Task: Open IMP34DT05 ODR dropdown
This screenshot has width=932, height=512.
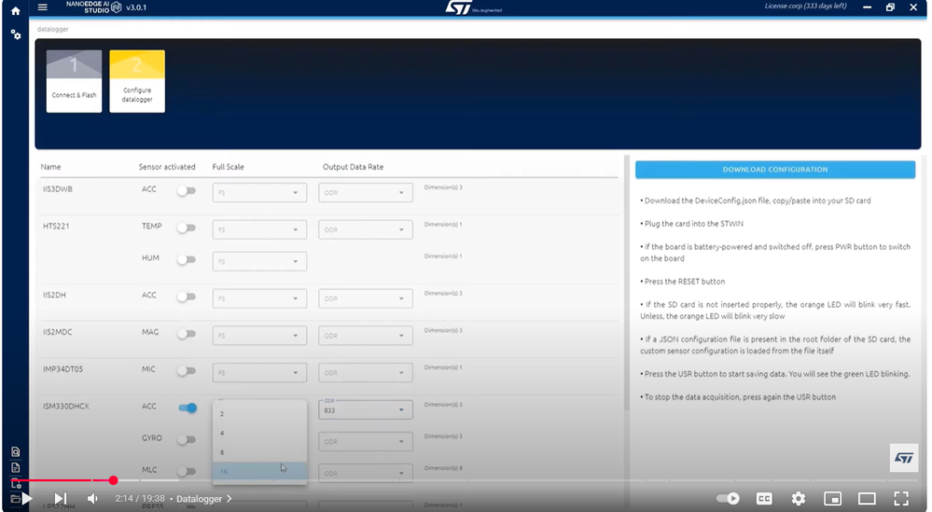Action: [x=365, y=372]
